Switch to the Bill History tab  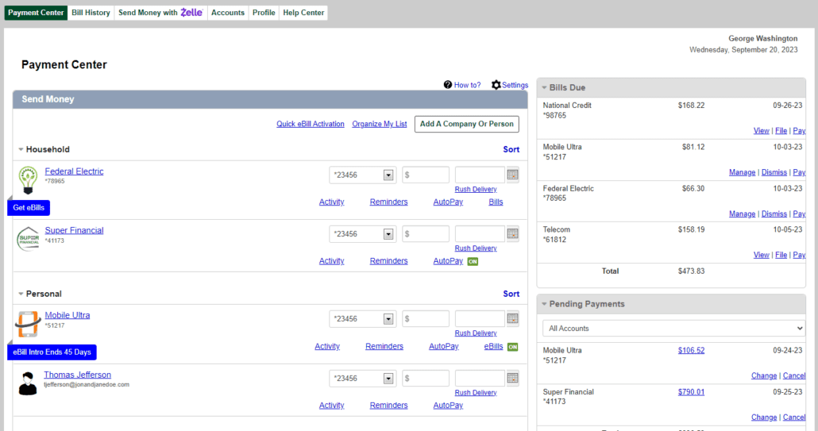click(x=91, y=13)
